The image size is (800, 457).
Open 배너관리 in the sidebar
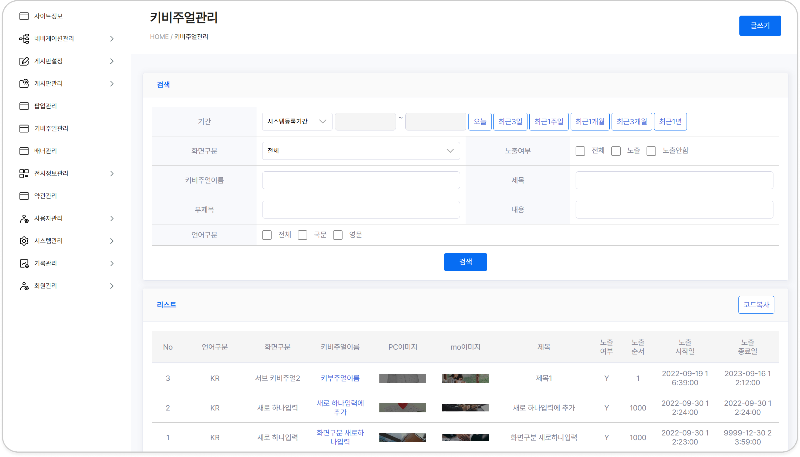point(46,151)
